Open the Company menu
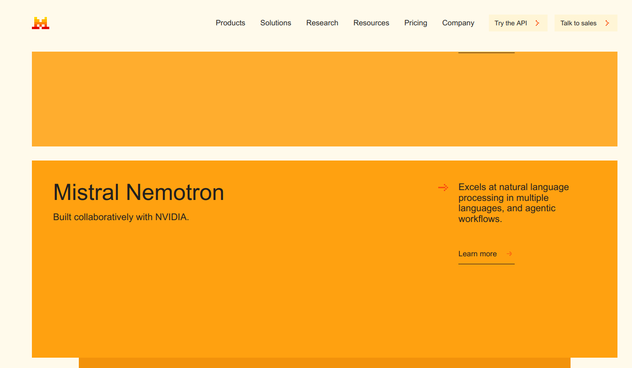 point(458,23)
